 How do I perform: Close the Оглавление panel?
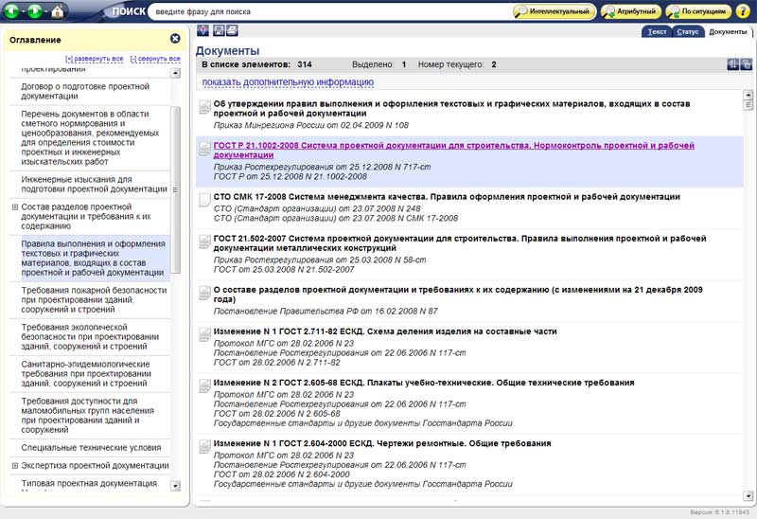pyautogui.click(x=175, y=39)
